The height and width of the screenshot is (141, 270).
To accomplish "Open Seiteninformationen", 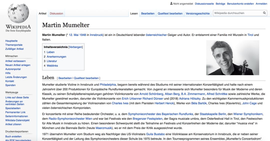I will click(x=16, y=116).
